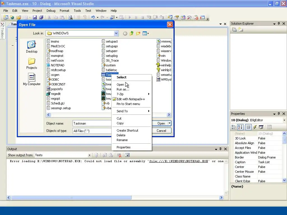Go up one folder level in Open File

tap(132, 34)
